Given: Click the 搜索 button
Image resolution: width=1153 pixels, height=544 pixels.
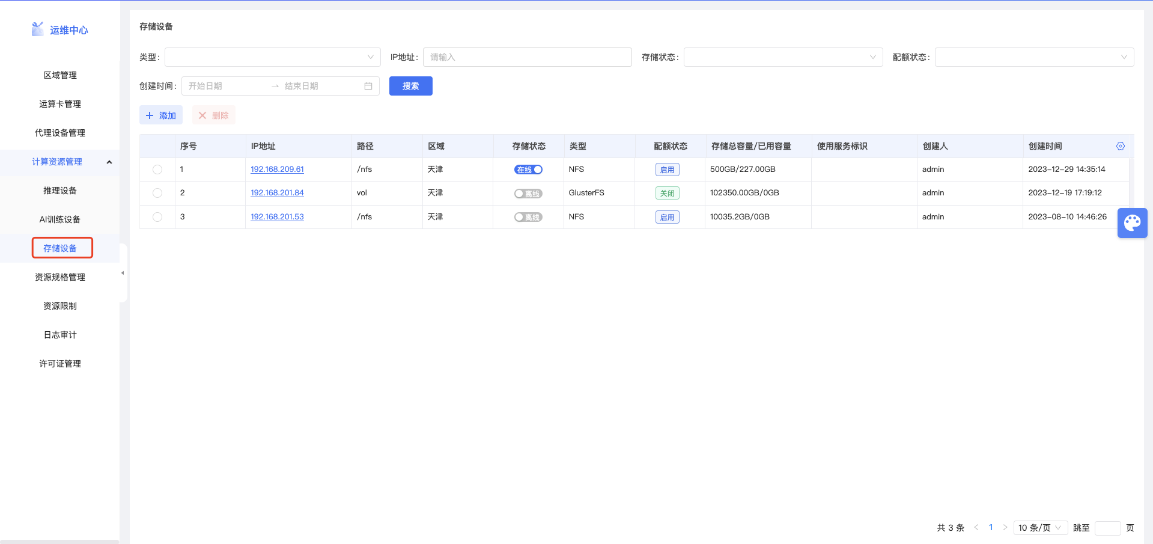Looking at the screenshot, I should (411, 86).
